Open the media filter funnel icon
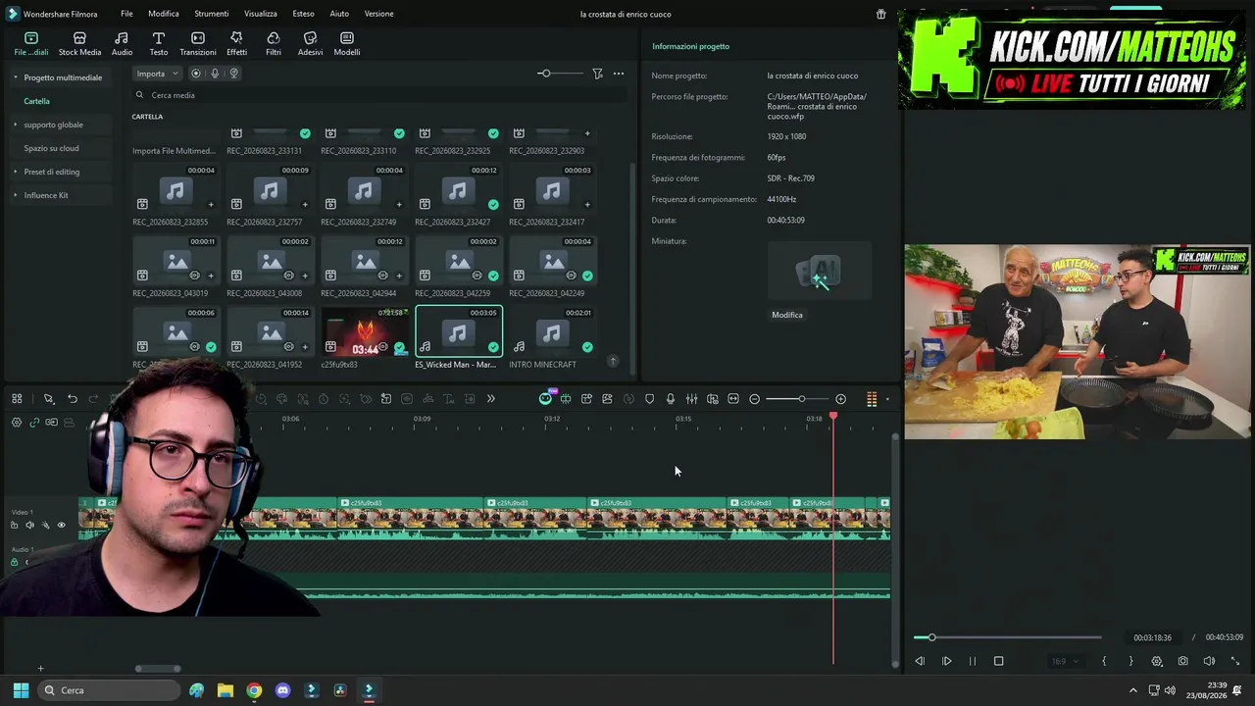 click(597, 74)
